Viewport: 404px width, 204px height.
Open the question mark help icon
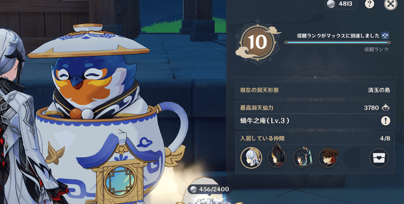click(370, 4)
